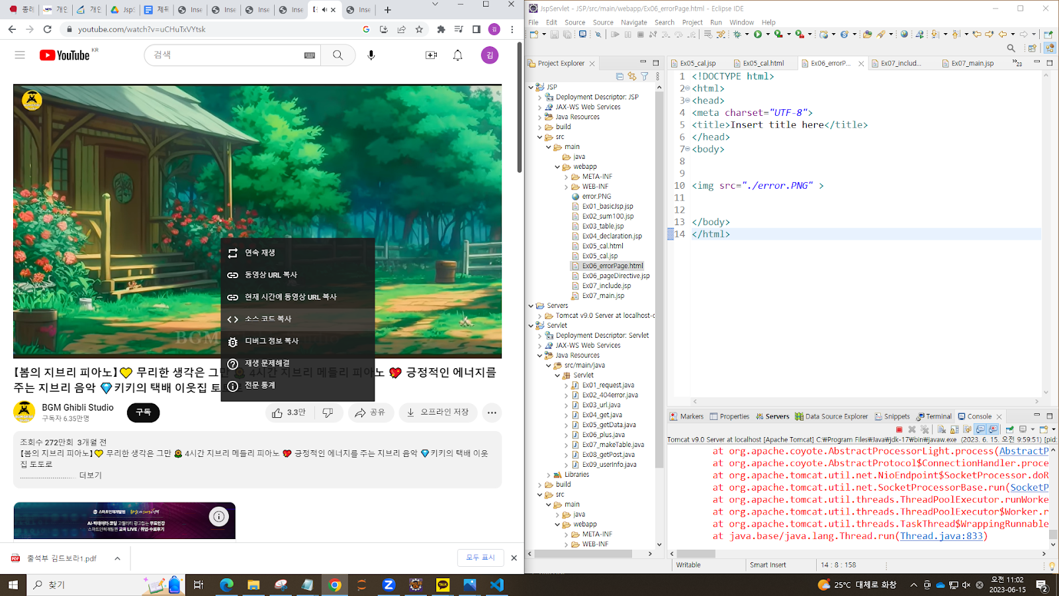
Task: Open Run icon dropdown arrow
Action: click(x=766, y=34)
